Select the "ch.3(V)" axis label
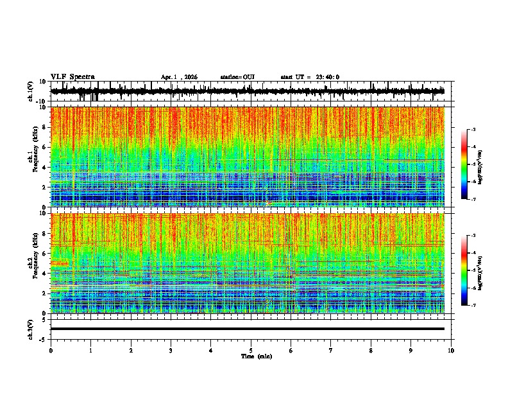 [31, 329]
